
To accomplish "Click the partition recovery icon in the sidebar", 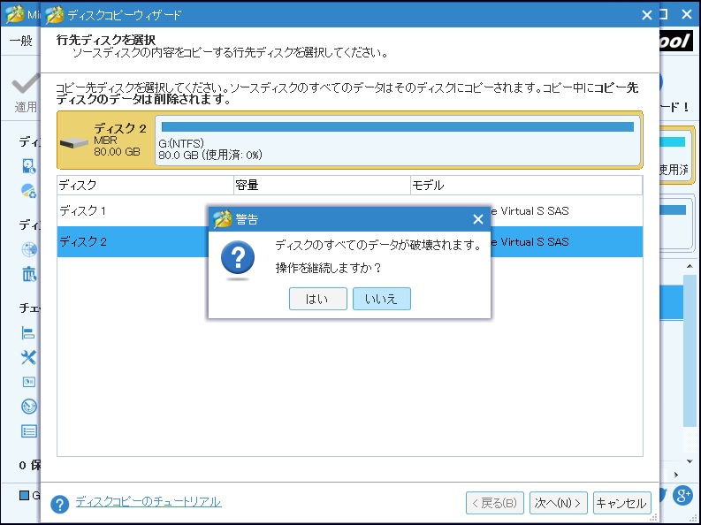I will click(x=29, y=191).
